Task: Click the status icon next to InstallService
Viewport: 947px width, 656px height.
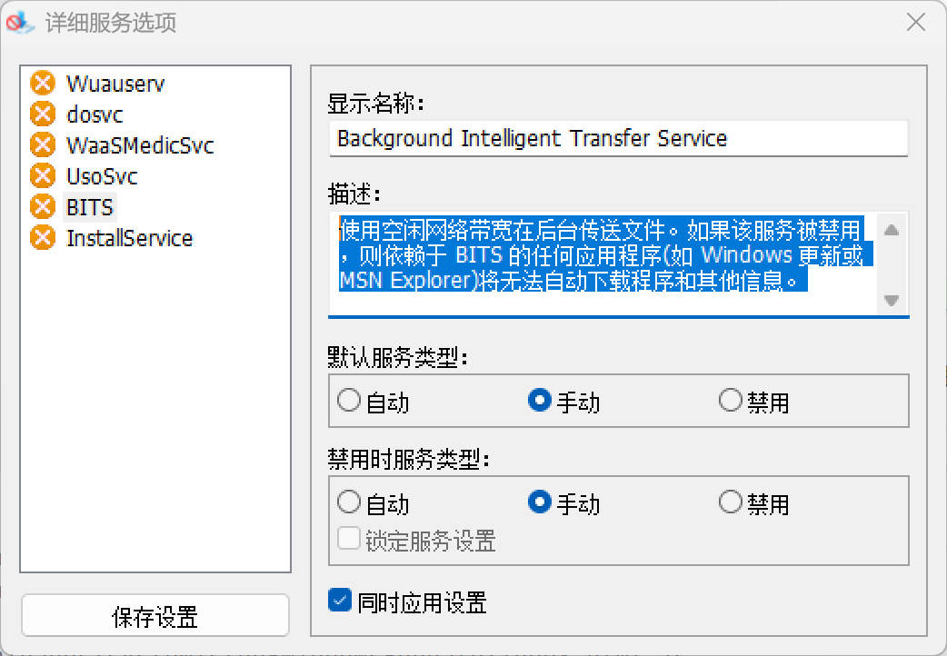Action: click(42, 238)
